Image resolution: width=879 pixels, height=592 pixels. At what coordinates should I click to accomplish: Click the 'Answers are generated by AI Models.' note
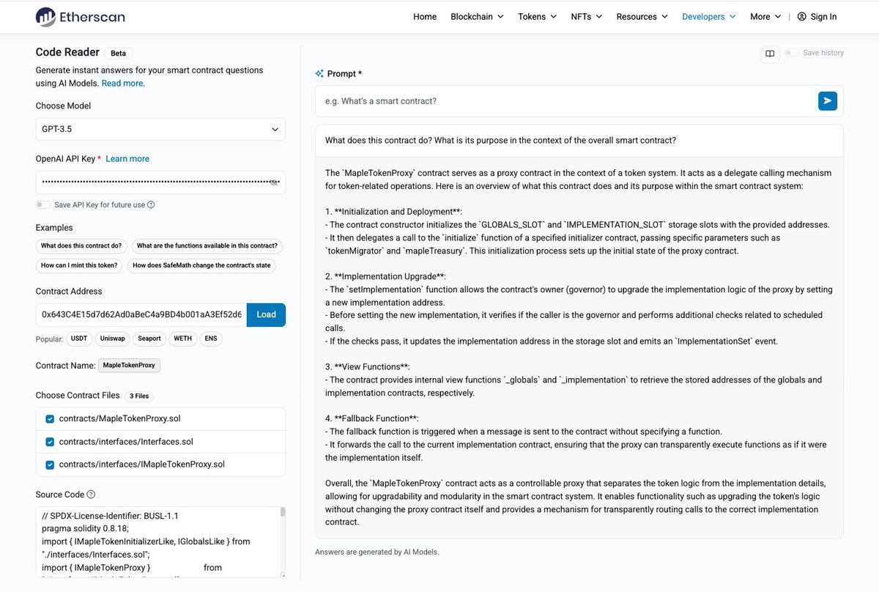tap(377, 552)
